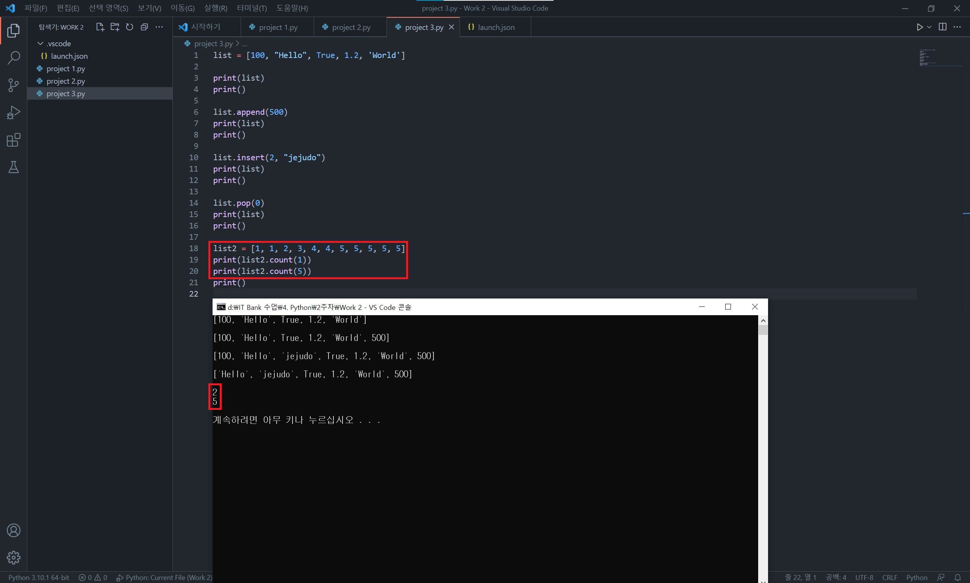Click Python 3.10.1 64-bit interpreter selector

[x=39, y=577]
